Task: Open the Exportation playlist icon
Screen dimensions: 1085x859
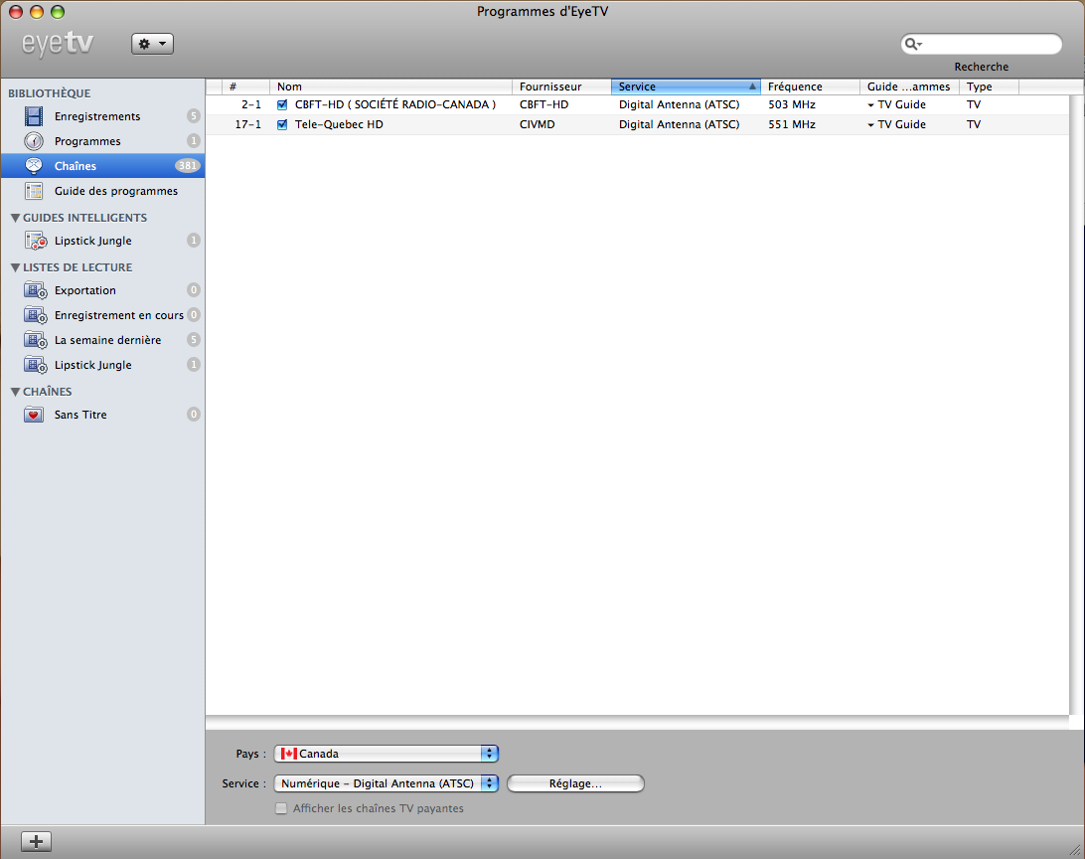Action: click(x=36, y=290)
